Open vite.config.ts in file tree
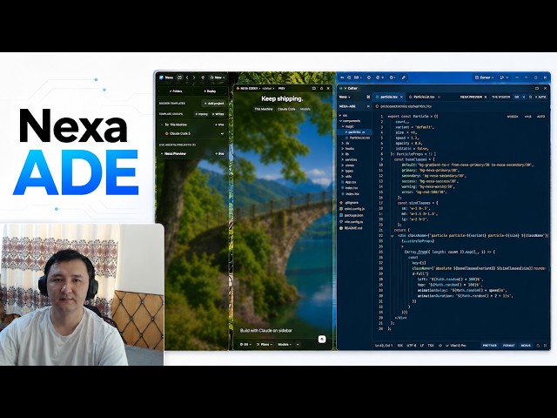Image resolution: width=557 pixels, height=418 pixels. [351, 222]
